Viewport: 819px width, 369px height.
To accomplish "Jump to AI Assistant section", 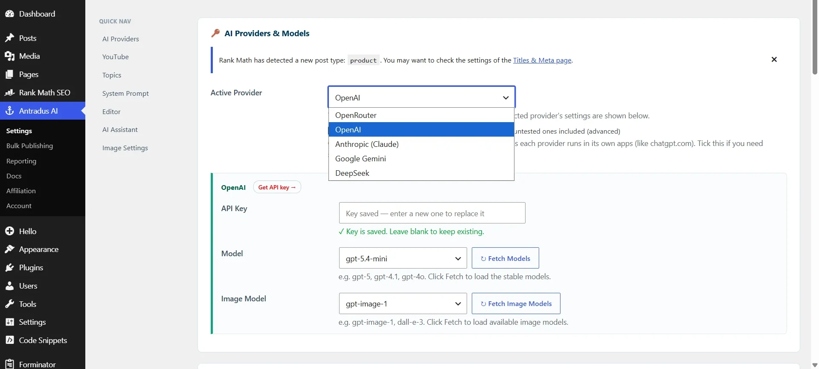I will [120, 130].
